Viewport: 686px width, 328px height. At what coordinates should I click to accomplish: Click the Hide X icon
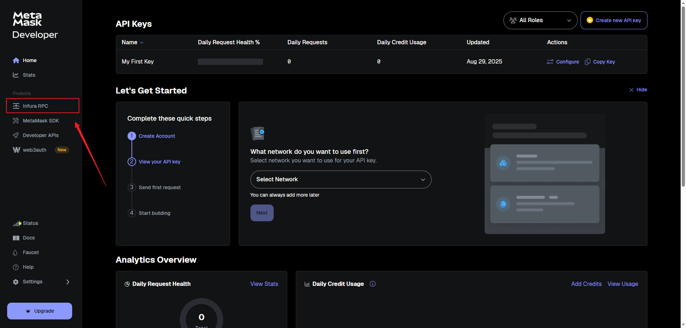click(631, 90)
